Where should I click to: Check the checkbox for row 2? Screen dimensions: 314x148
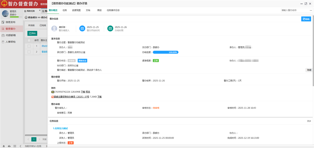(29, 52)
